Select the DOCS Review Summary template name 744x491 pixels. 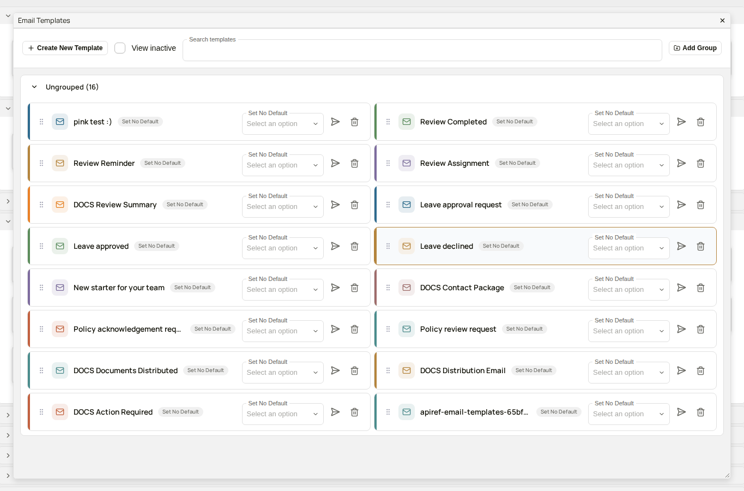pos(115,205)
